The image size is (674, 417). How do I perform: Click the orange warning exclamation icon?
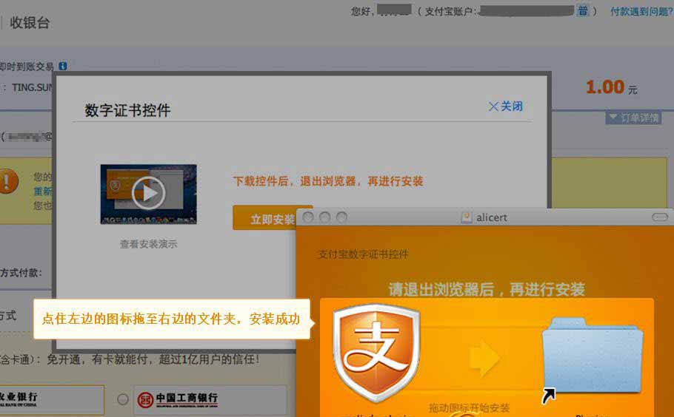8,181
